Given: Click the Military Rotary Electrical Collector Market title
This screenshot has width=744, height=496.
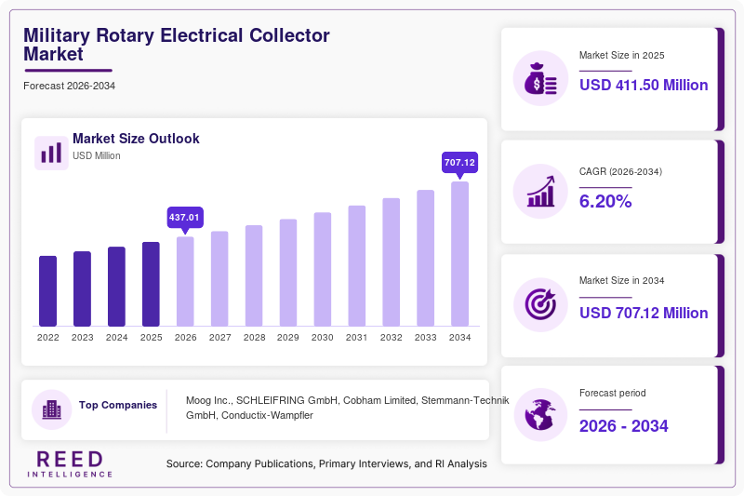Looking at the screenshot, I should [177, 45].
